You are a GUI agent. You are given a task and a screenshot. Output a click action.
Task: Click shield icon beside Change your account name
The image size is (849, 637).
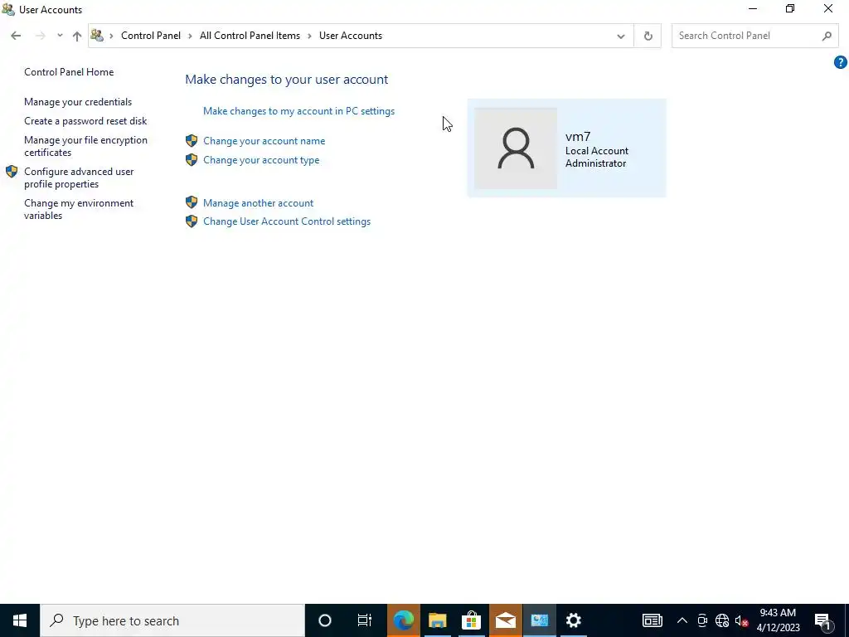pos(192,141)
